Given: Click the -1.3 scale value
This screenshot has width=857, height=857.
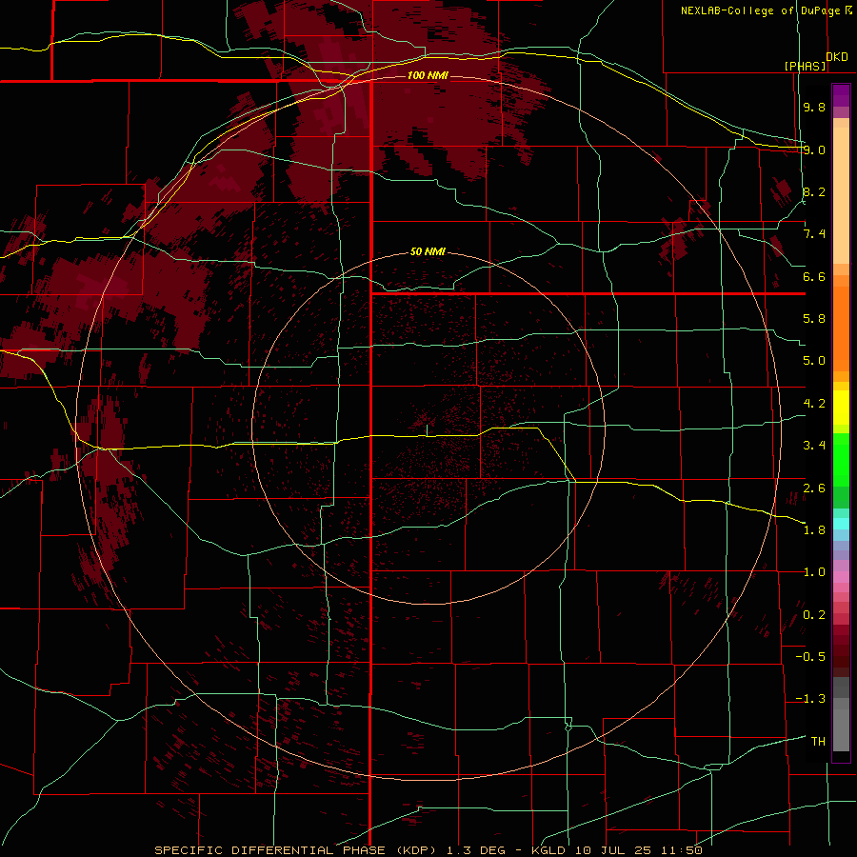Looking at the screenshot, I should pos(810,699).
